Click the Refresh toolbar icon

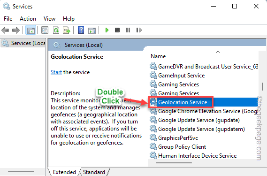pos(56,31)
